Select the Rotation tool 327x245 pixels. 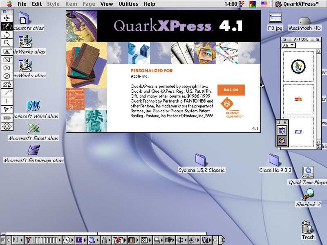(x=7, y=35)
